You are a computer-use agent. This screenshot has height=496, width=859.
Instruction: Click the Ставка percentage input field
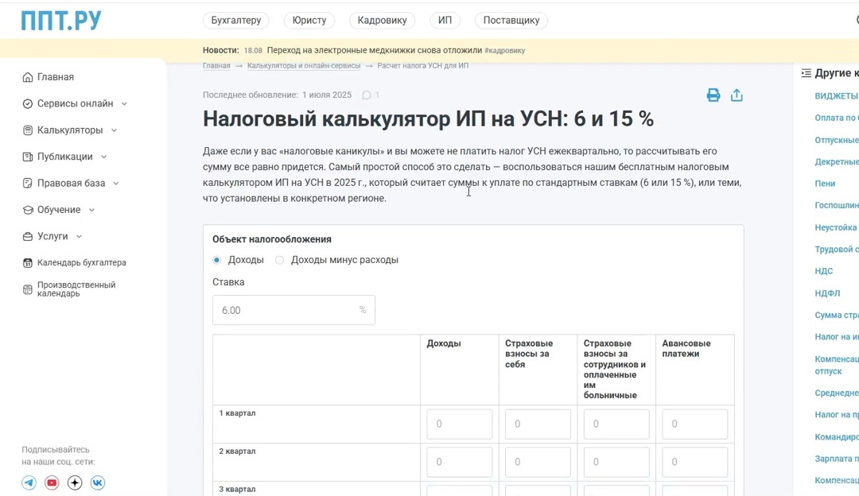293,310
